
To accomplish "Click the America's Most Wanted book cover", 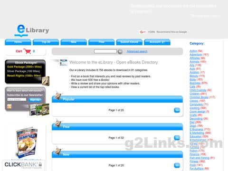I will tap(27, 142).
